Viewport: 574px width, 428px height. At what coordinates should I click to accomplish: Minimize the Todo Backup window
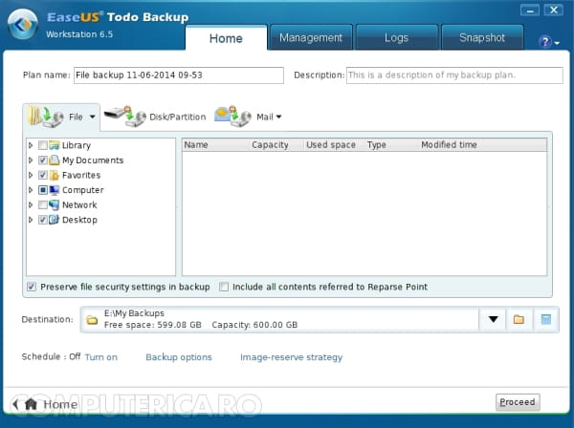[530, 11]
